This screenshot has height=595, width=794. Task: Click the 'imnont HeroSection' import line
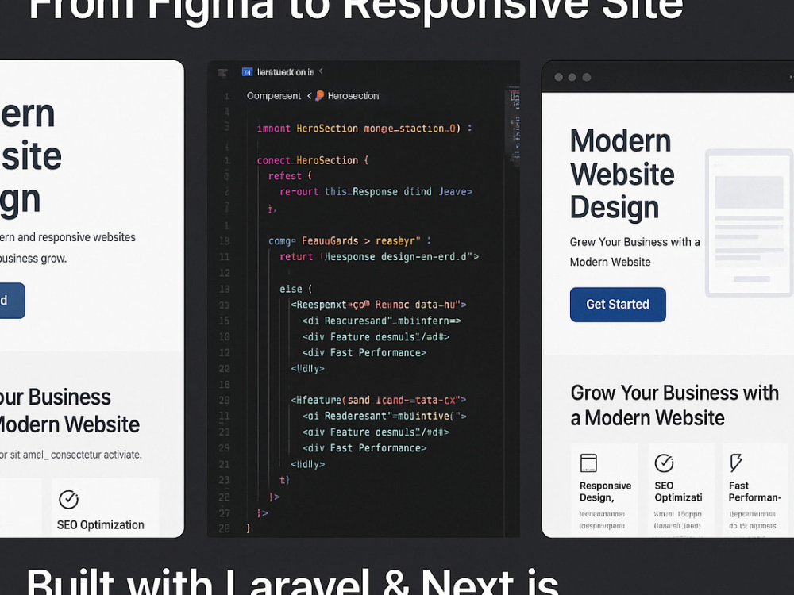[x=364, y=129]
